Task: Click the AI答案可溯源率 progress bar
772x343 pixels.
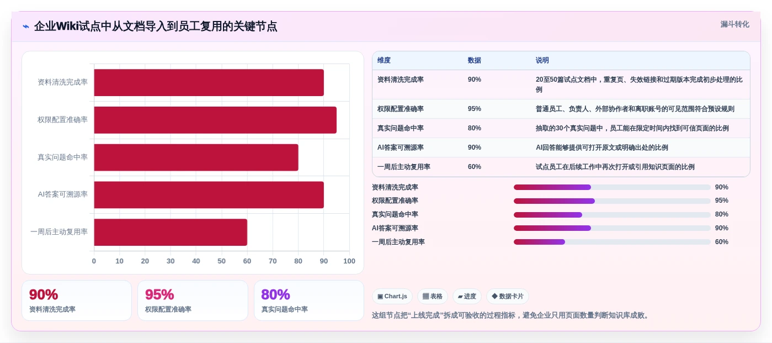Action: point(612,228)
